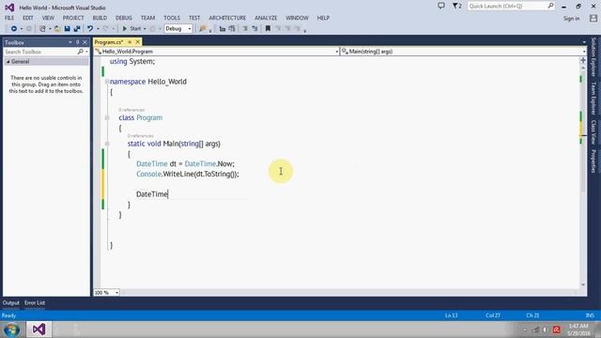The image size is (601, 338).
Task: Open the FILE menu
Action: (x=9, y=18)
